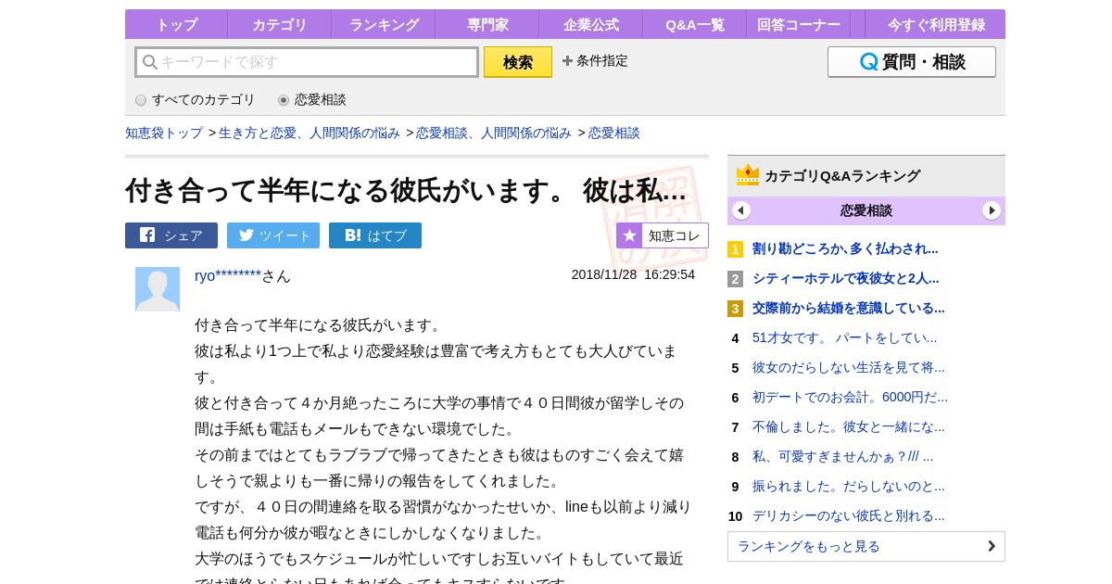Open ranked question 不倫しました。彼女と一緒にな...

pos(849,426)
